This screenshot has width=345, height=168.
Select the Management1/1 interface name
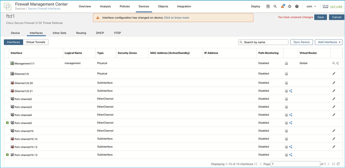click(x=25, y=64)
